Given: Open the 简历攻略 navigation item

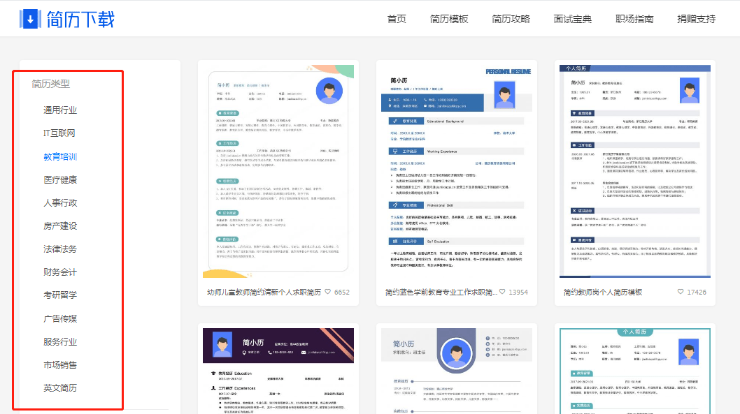Looking at the screenshot, I should [x=509, y=19].
